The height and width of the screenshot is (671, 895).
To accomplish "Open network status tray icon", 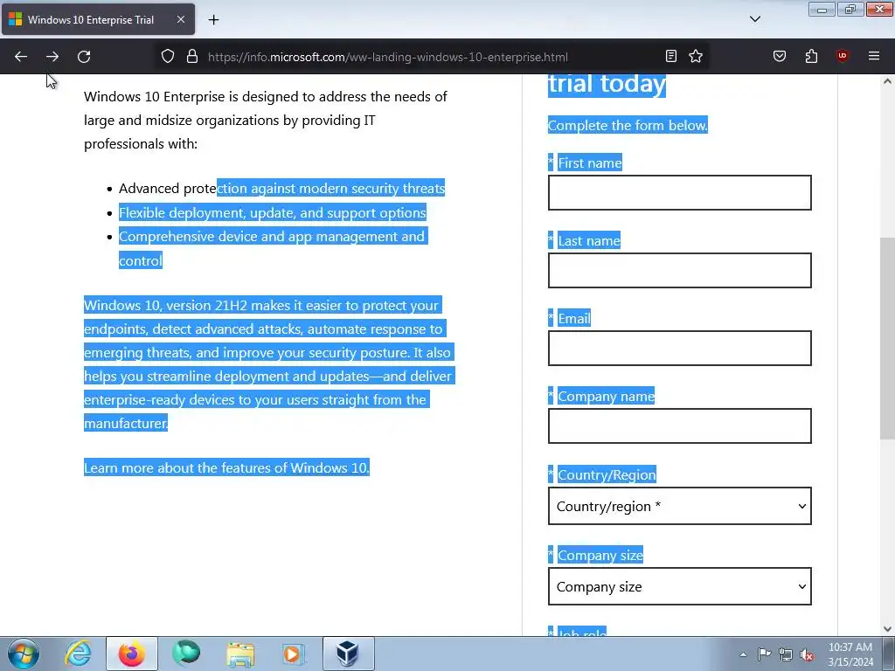I will pos(786,654).
